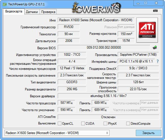Click the 9.0c / SM3.0 DirectX value
The width and height of the screenshot is (165, 140).
pyautogui.click(x=138, y=68)
